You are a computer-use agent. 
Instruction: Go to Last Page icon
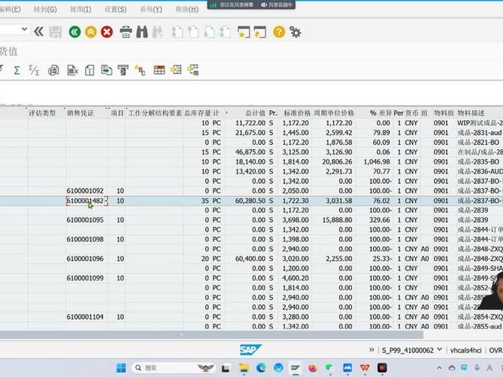[225, 32]
